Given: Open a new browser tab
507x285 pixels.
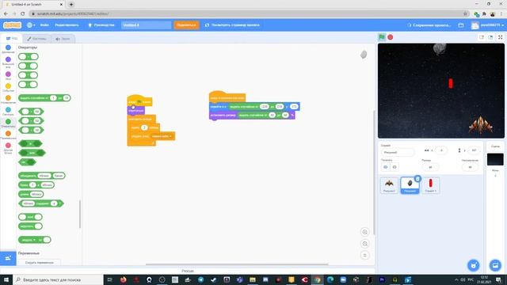Looking at the screenshot, I should pyautogui.click(x=71, y=5).
